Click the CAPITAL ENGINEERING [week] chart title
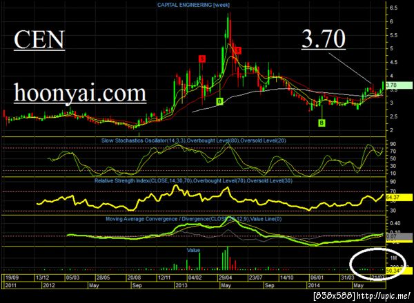Screen dimensions: 414x303 (x=193, y=5)
